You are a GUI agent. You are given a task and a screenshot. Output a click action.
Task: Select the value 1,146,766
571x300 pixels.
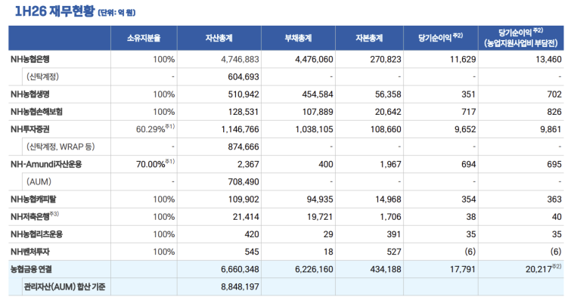[x=241, y=129]
